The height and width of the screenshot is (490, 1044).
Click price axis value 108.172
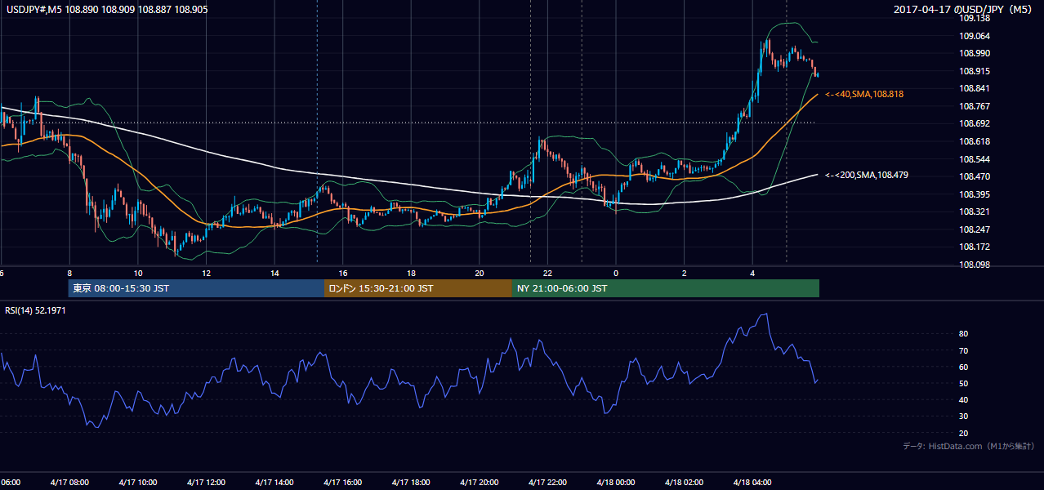974,247
